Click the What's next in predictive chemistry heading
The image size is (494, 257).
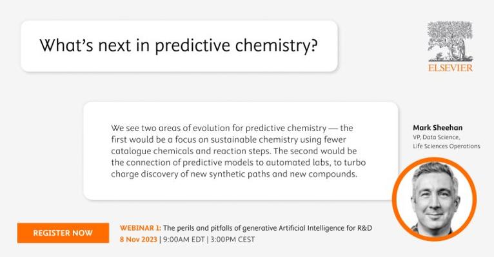[x=179, y=46]
